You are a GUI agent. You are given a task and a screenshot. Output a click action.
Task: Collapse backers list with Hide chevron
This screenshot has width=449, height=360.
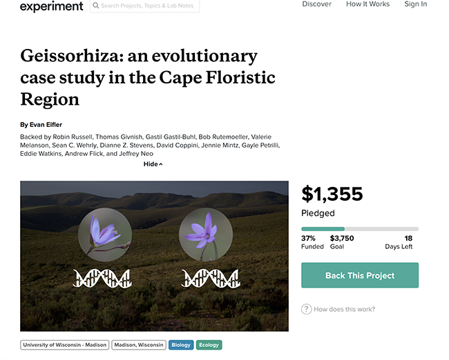click(x=153, y=164)
